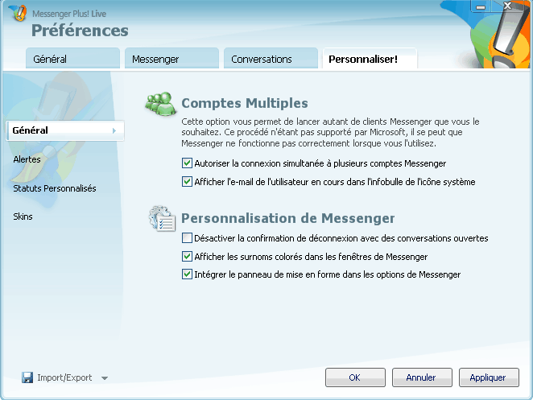Click the Annuler button
This screenshot has height=400, width=533.
click(x=422, y=377)
